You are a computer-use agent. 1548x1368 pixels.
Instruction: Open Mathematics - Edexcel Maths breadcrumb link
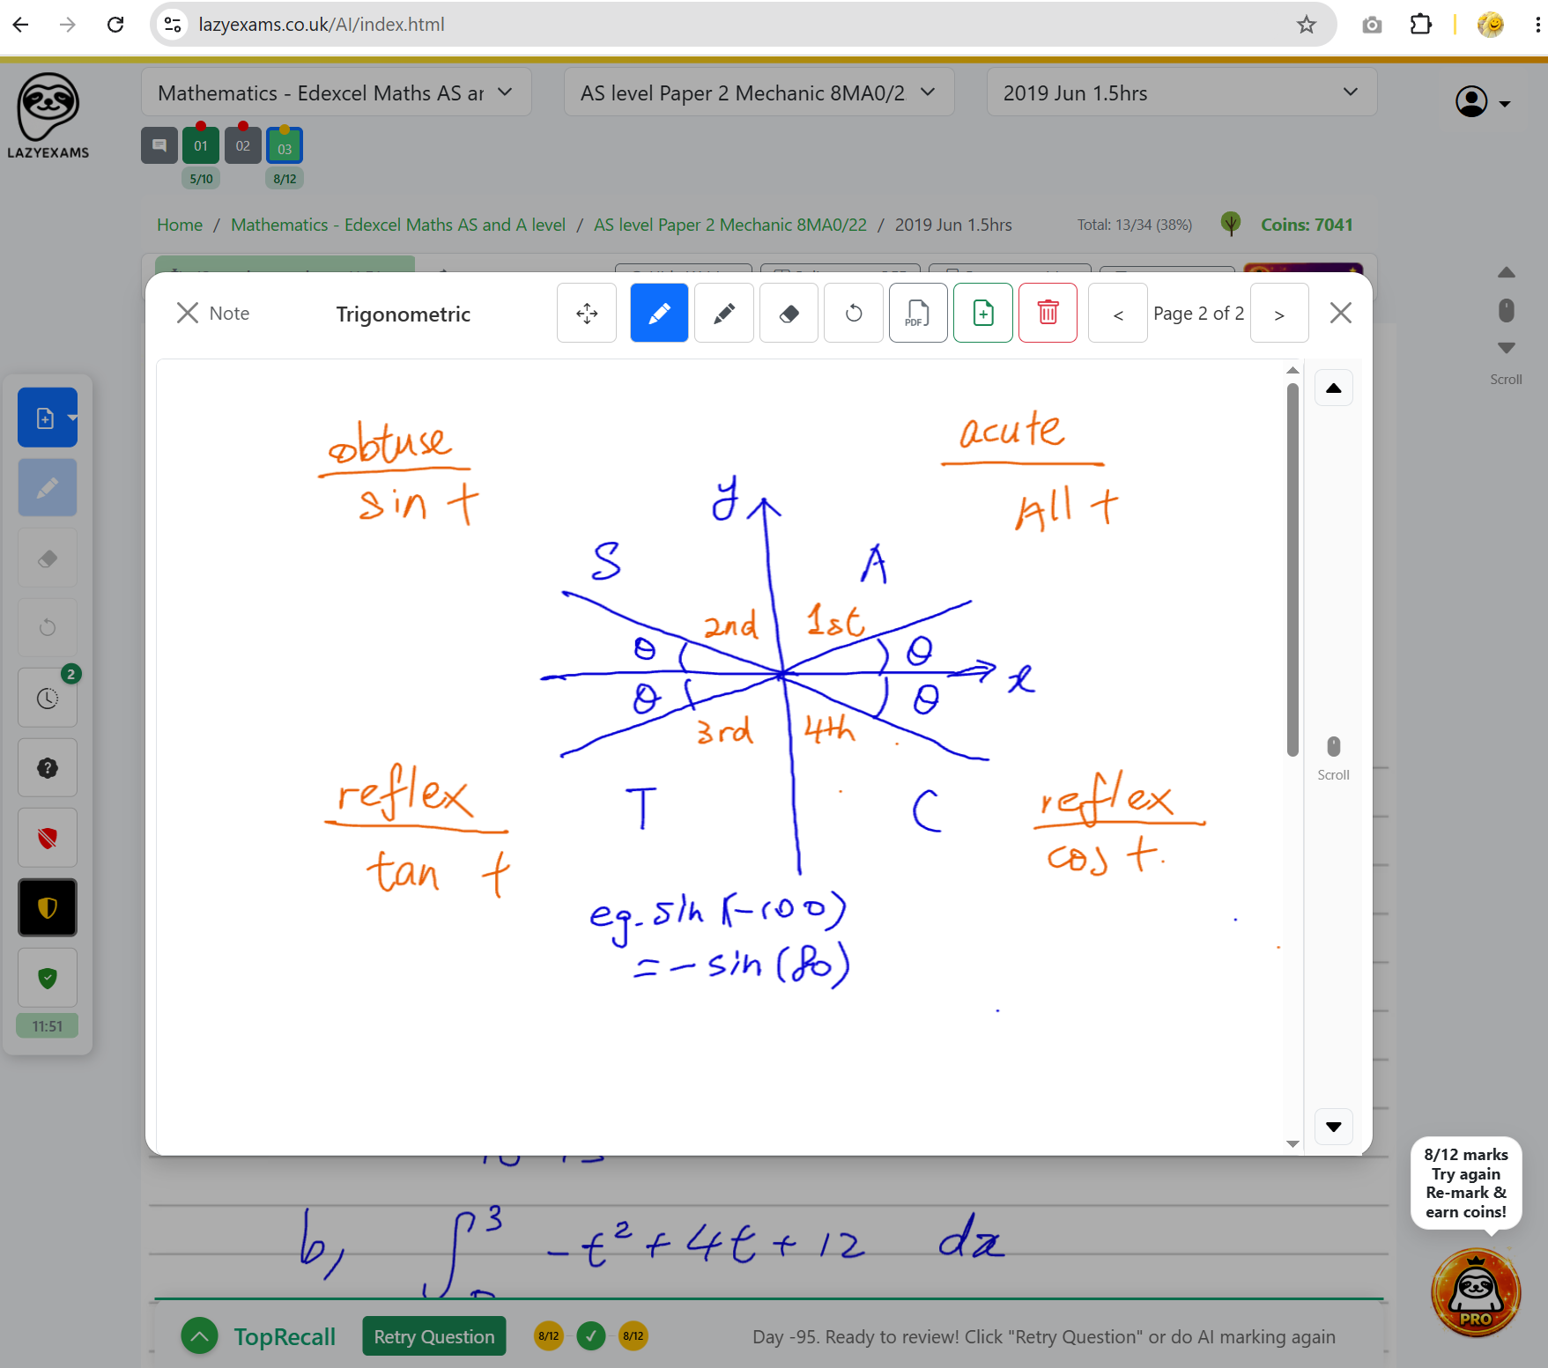(398, 225)
